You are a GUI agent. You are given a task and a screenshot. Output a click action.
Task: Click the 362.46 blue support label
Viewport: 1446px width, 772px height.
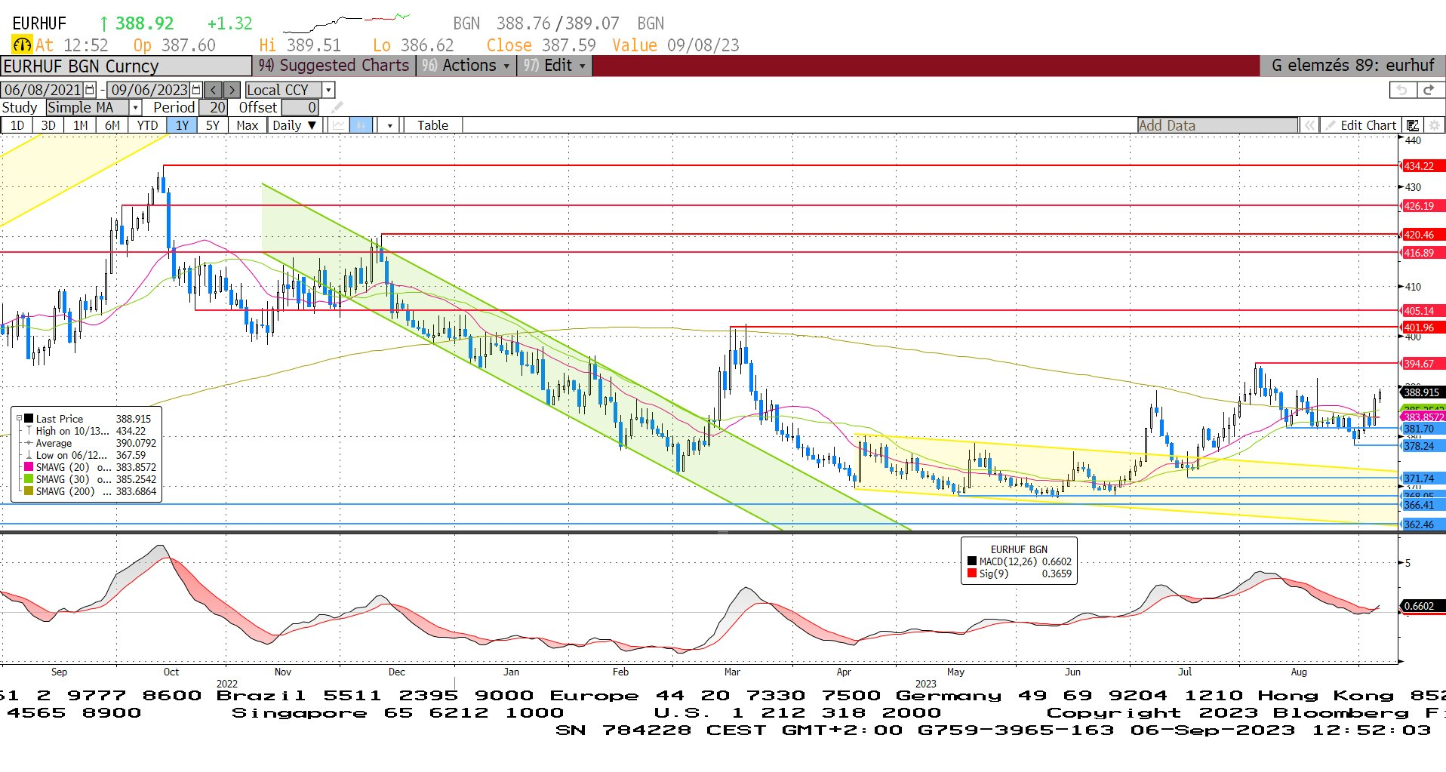tap(1423, 524)
